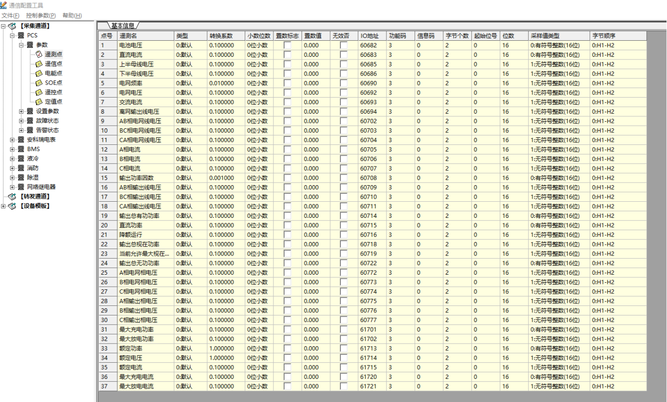Viewport: 667px width, 402px height.
Task: Click the 设置参数 device icon
Action: point(30,111)
